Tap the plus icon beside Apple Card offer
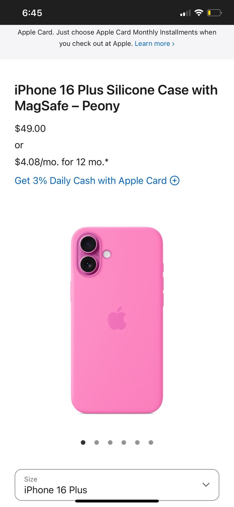Screen dimensions: 234x507 (x=174, y=181)
